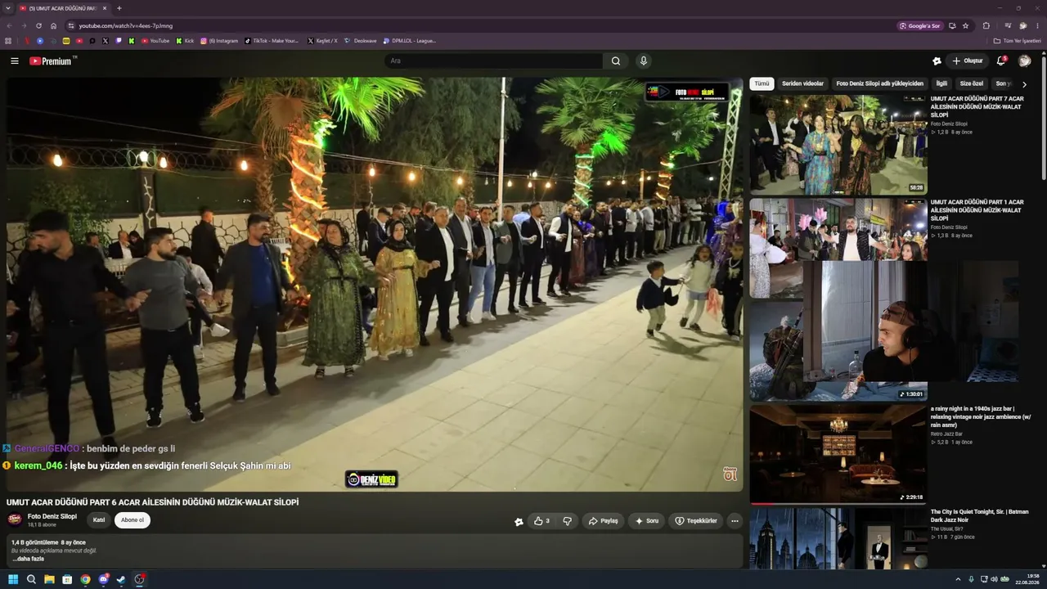Click the browser address bar URL
The width and height of the screenshot is (1047, 589).
tap(126, 25)
